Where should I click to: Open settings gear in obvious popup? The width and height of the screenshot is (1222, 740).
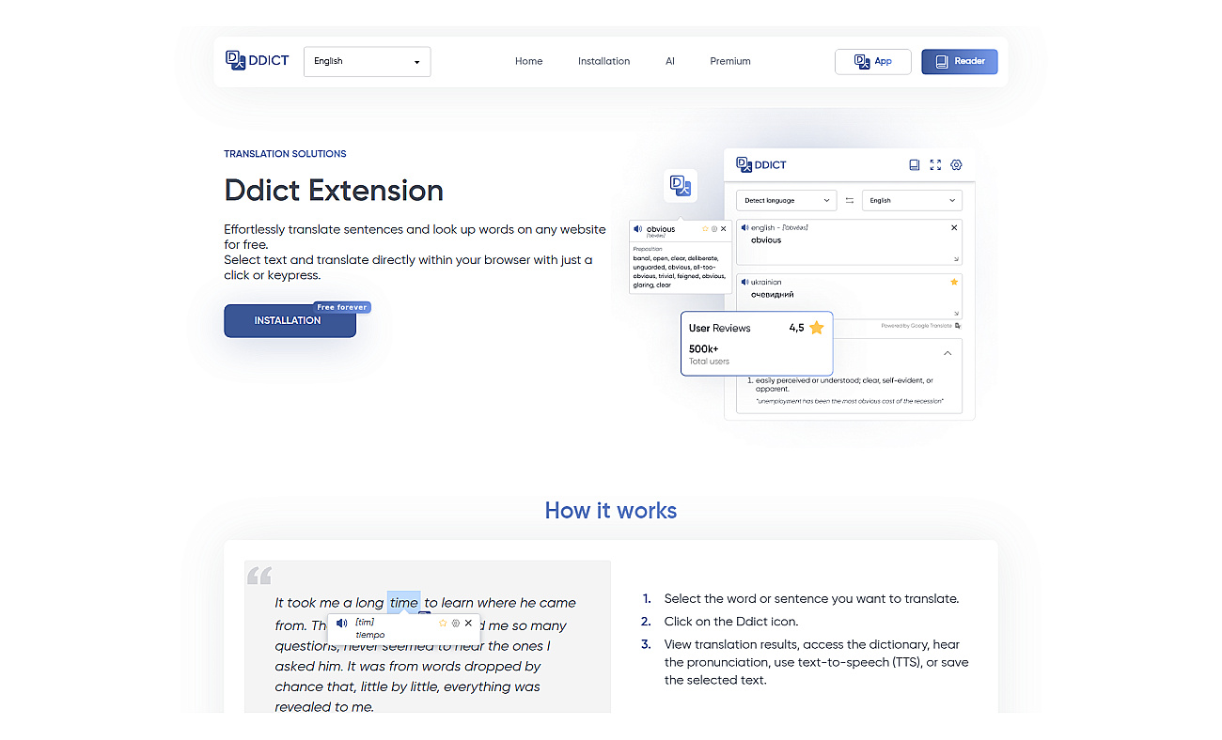(714, 228)
